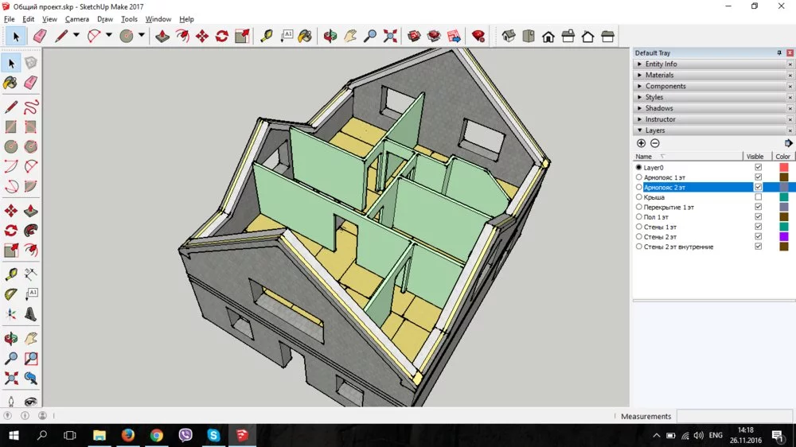Change the color swatch of Стены 2 эт
Viewport: 796px width, 447px height.
point(783,237)
